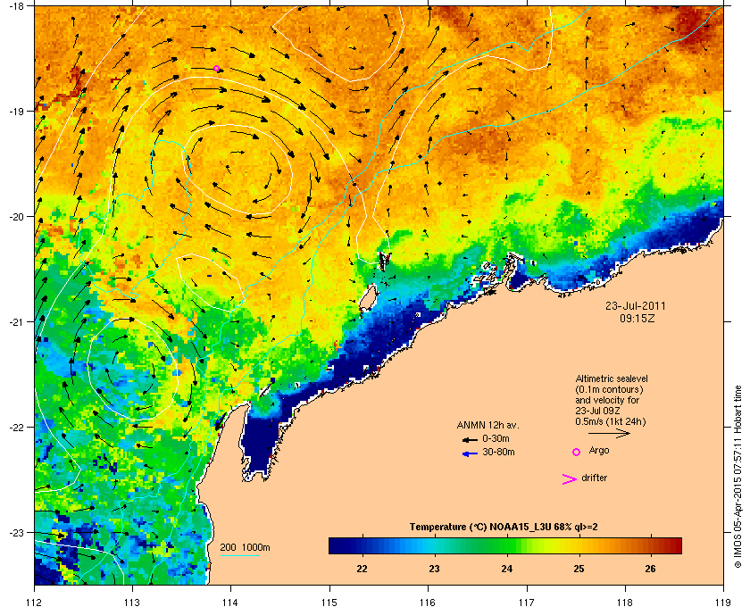Click the cyan bathymetry line legend sample

pos(239,555)
